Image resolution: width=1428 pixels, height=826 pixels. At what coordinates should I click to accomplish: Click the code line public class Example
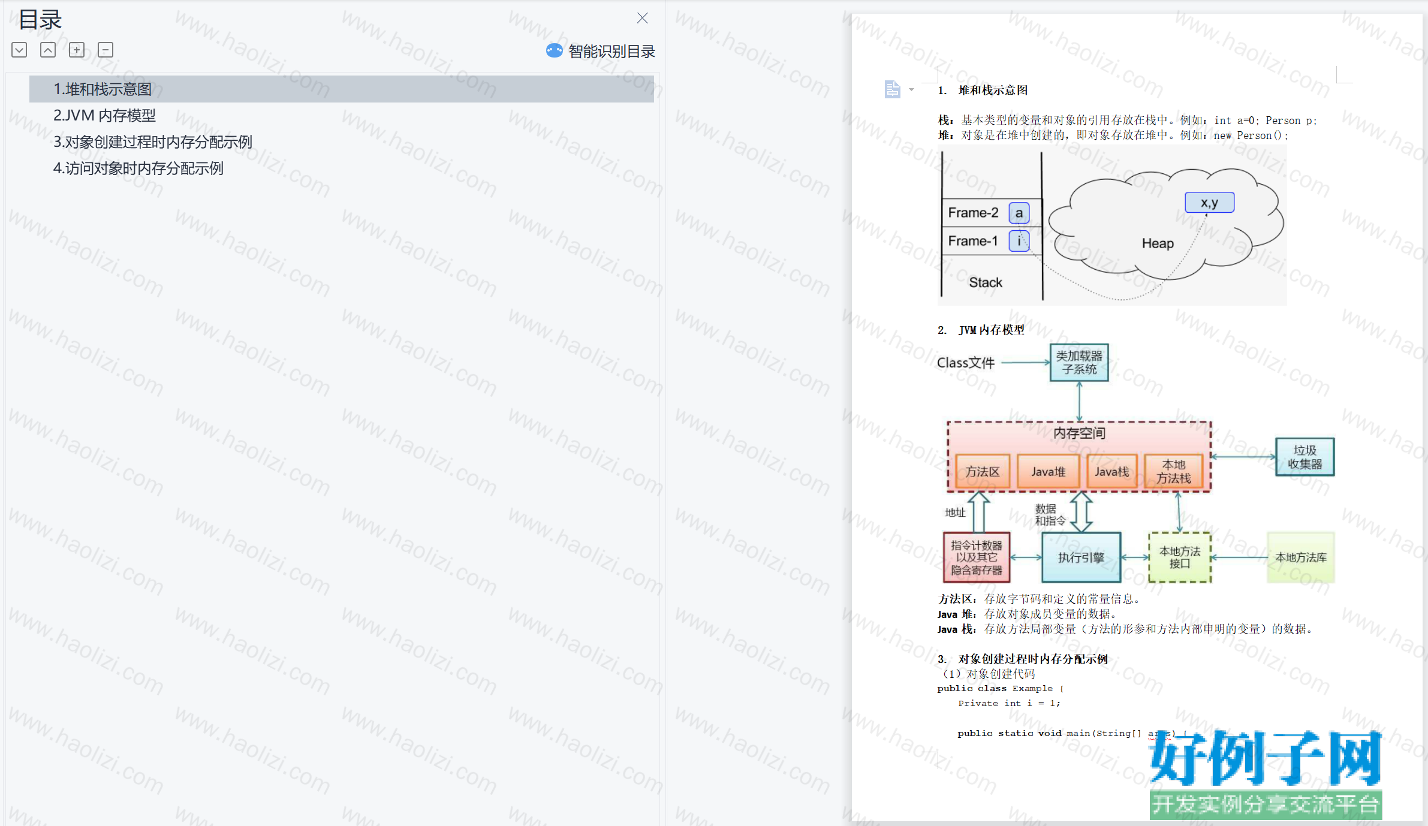pos(1001,689)
